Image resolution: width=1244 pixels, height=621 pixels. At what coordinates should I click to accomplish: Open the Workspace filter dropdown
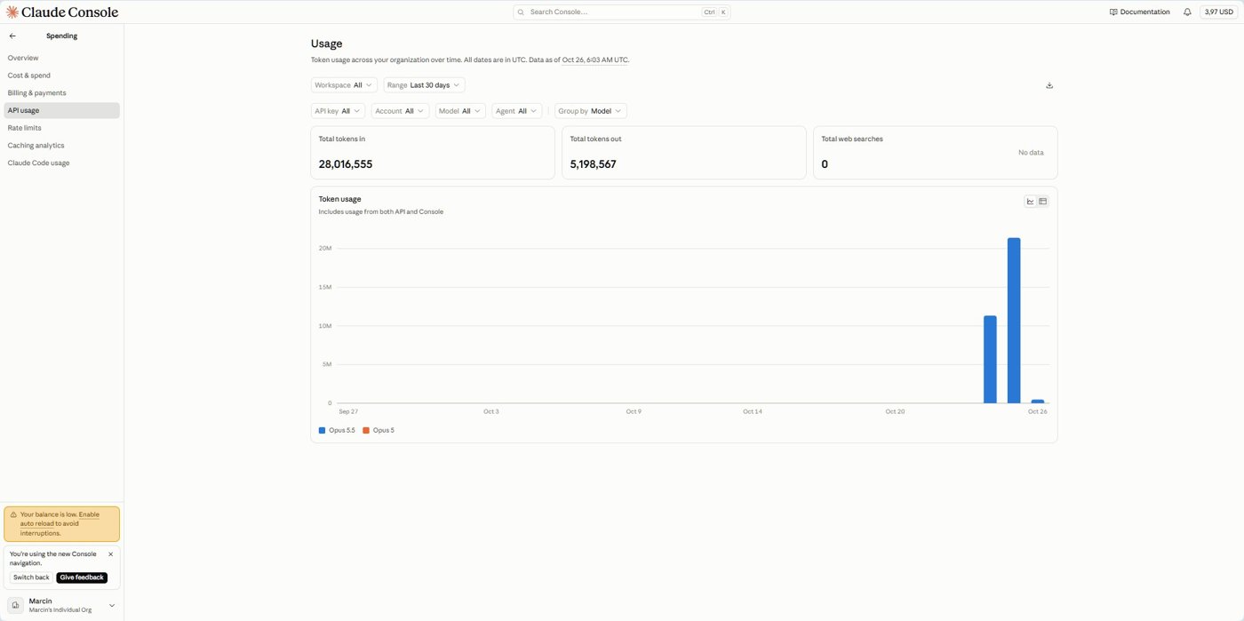[344, 85]
